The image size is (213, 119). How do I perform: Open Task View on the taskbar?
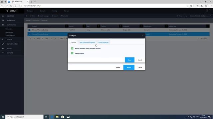coord(46,117)
